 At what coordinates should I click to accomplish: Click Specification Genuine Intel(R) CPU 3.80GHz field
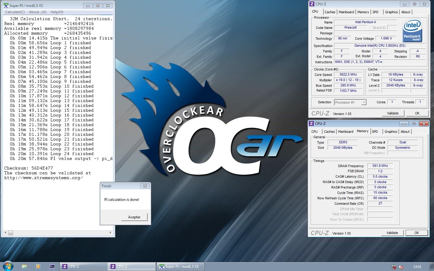[x=380, y=46]
